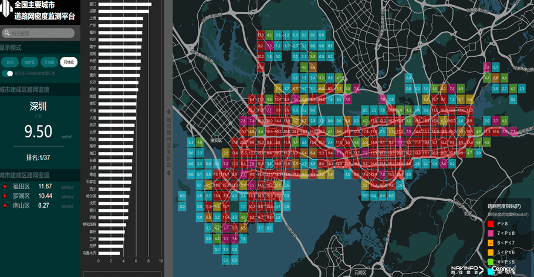Click the red dot beside 罗湖区

(x=5, y=196)
